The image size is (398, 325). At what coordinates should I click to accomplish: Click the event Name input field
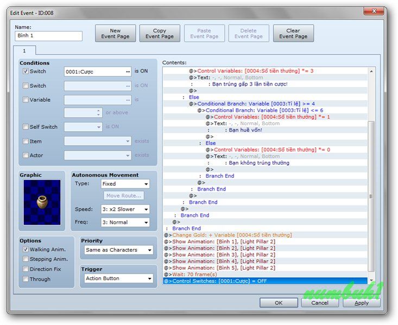coord(48,36)
